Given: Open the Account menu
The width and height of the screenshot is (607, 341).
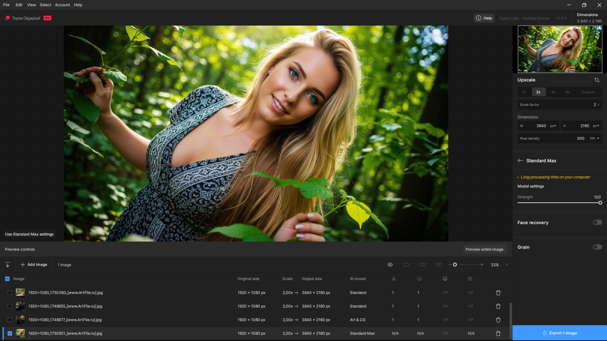Looking at the screenshot, I should click(62, 5).
